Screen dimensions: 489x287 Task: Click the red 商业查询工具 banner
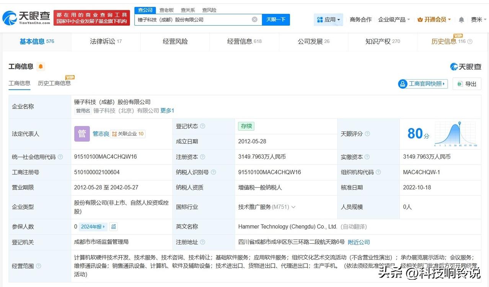pyautogui.click(x=92, y=18)
